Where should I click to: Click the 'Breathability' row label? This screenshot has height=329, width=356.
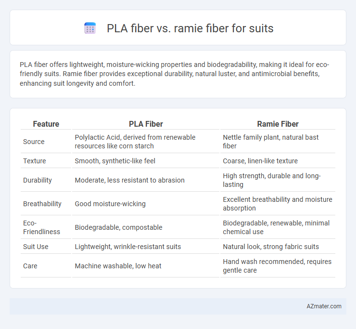42,204
